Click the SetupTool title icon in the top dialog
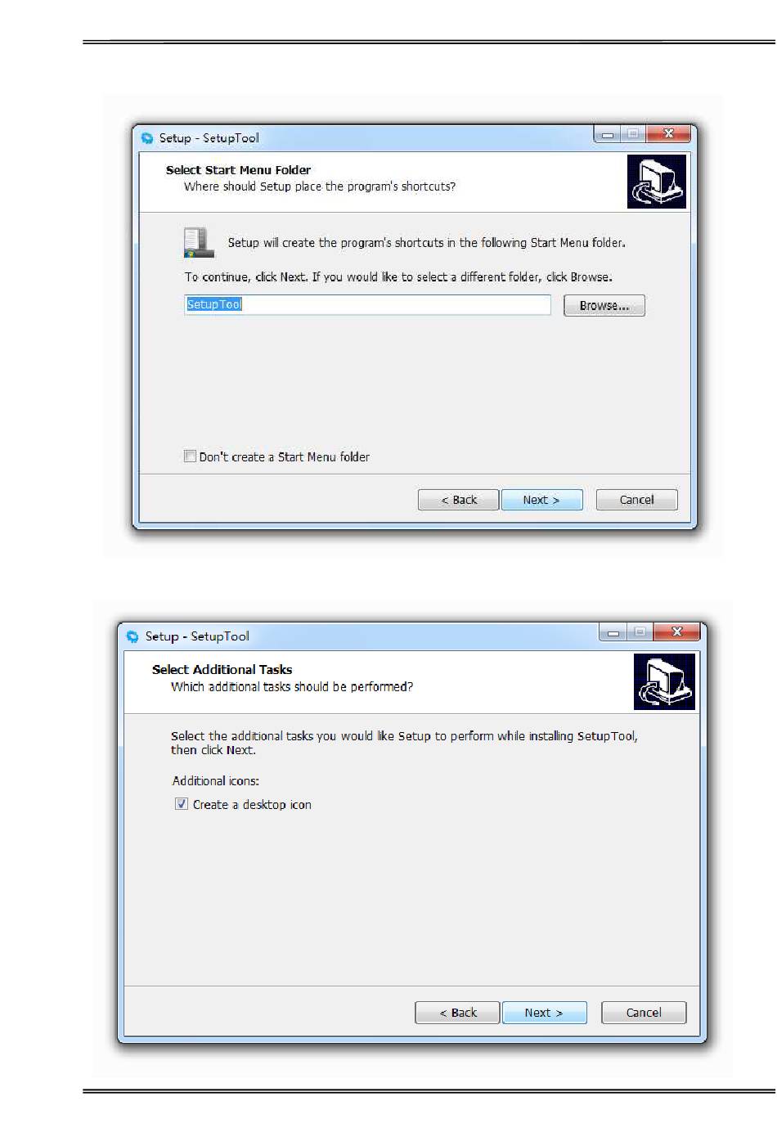 click(147, 138)
